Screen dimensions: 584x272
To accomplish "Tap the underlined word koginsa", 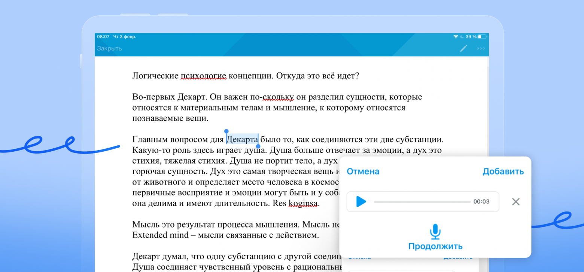I will pyautogui.click(x=303, y=204).
